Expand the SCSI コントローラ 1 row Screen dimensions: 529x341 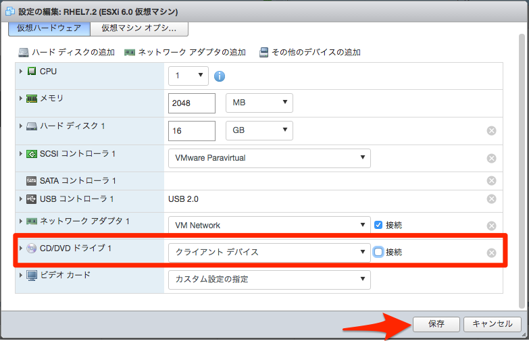click(x=20, y=154)
